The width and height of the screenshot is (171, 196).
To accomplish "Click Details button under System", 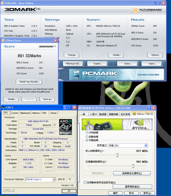I will pos(116,55).
